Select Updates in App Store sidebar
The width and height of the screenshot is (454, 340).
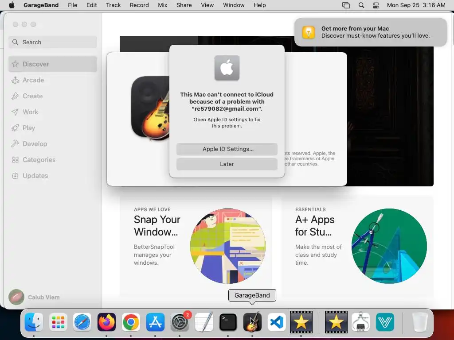tap(53, 175)
